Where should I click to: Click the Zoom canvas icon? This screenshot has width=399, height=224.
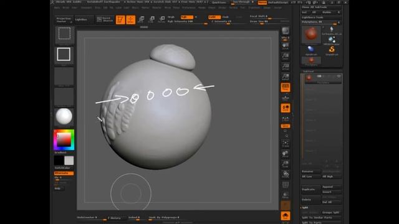[286, 56]
